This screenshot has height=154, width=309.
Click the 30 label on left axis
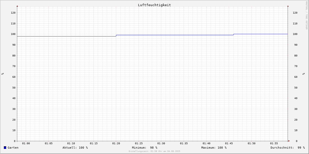click(x=14, y=109)
